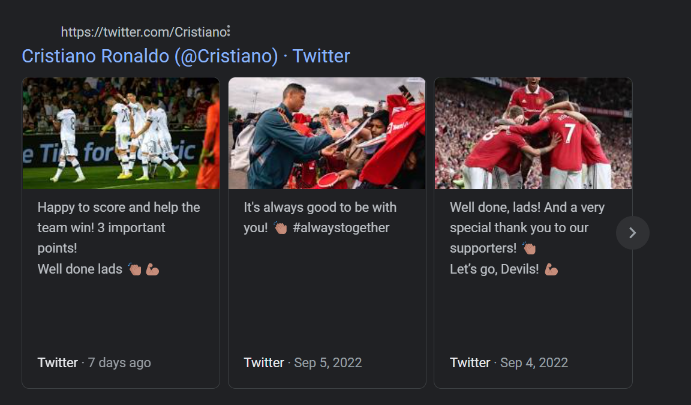Click the twitter.com/Cristiano URL text
The image size is (691, 405).
click(143, 31)
